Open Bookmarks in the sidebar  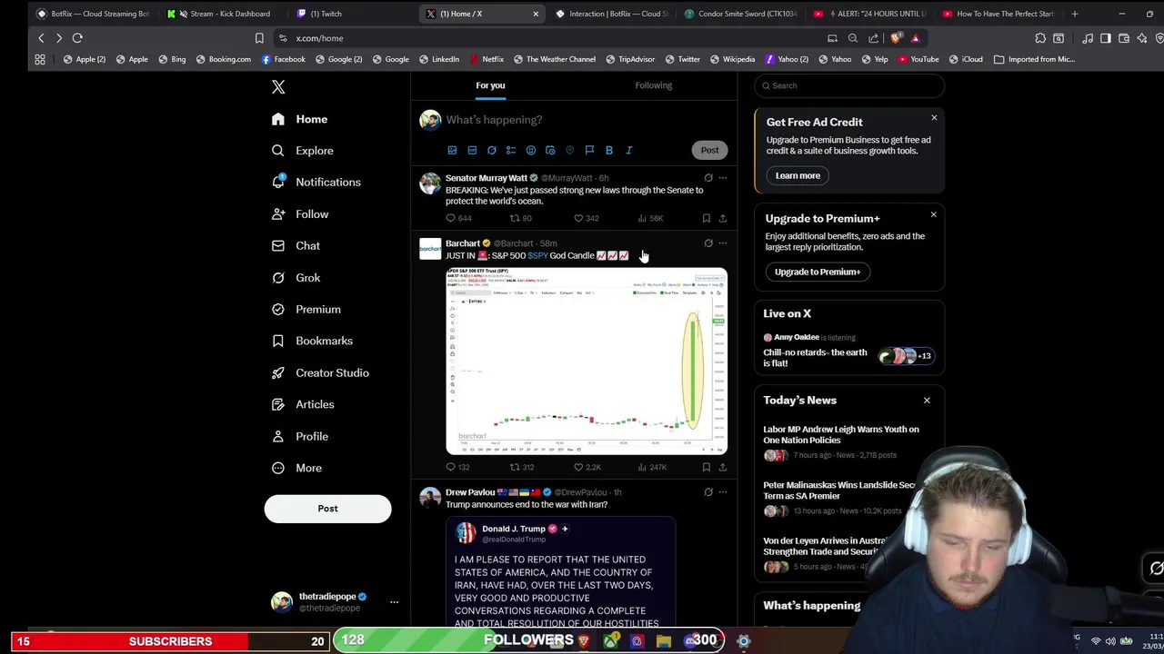tap(311, 341)
